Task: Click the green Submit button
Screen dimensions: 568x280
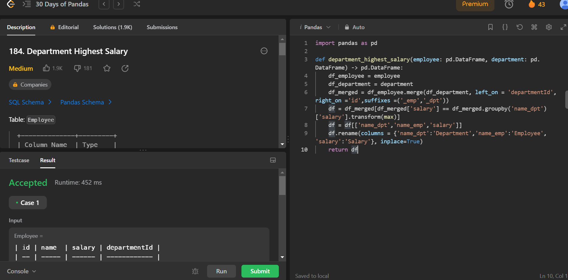Action: (x=260, y=271)
